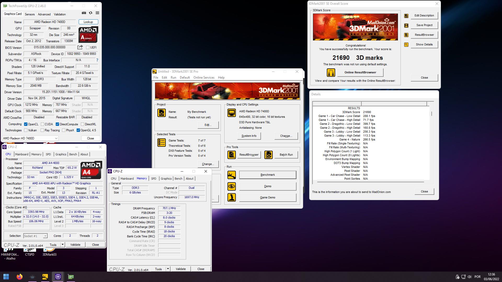Open the Mainboard tab in the CPU-Z CPU window
502x282 pixels.
point(22,154)
